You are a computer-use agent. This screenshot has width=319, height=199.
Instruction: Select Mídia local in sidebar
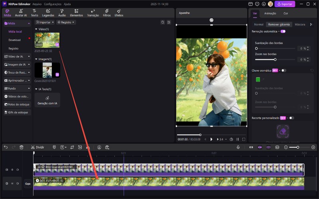[15, 32]
